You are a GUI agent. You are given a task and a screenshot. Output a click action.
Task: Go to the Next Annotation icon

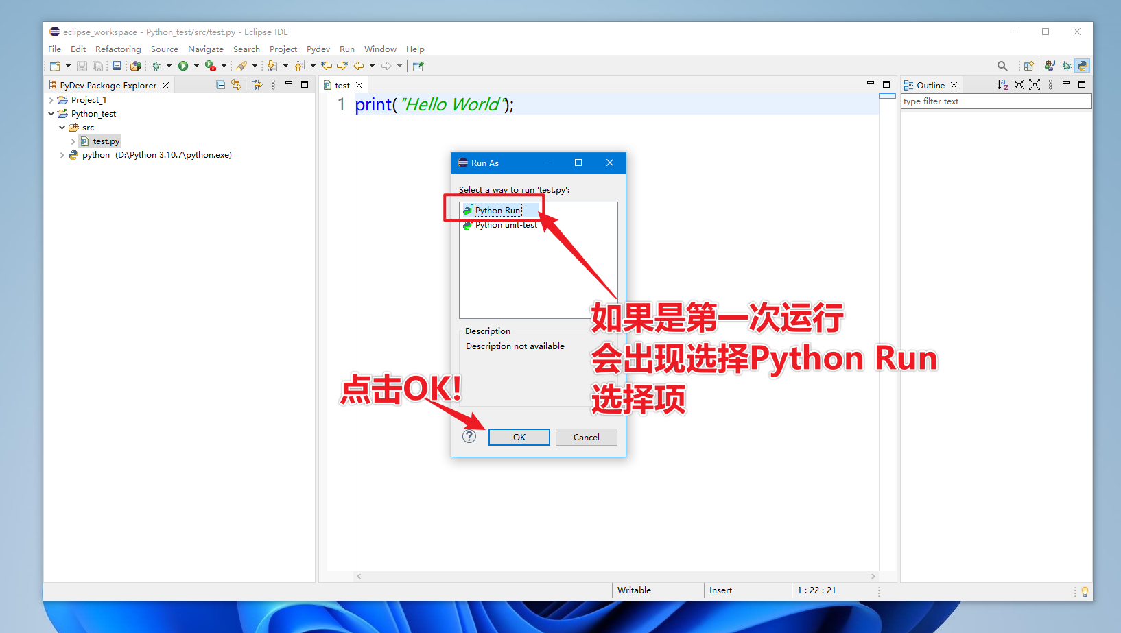[x=272, y=66]
